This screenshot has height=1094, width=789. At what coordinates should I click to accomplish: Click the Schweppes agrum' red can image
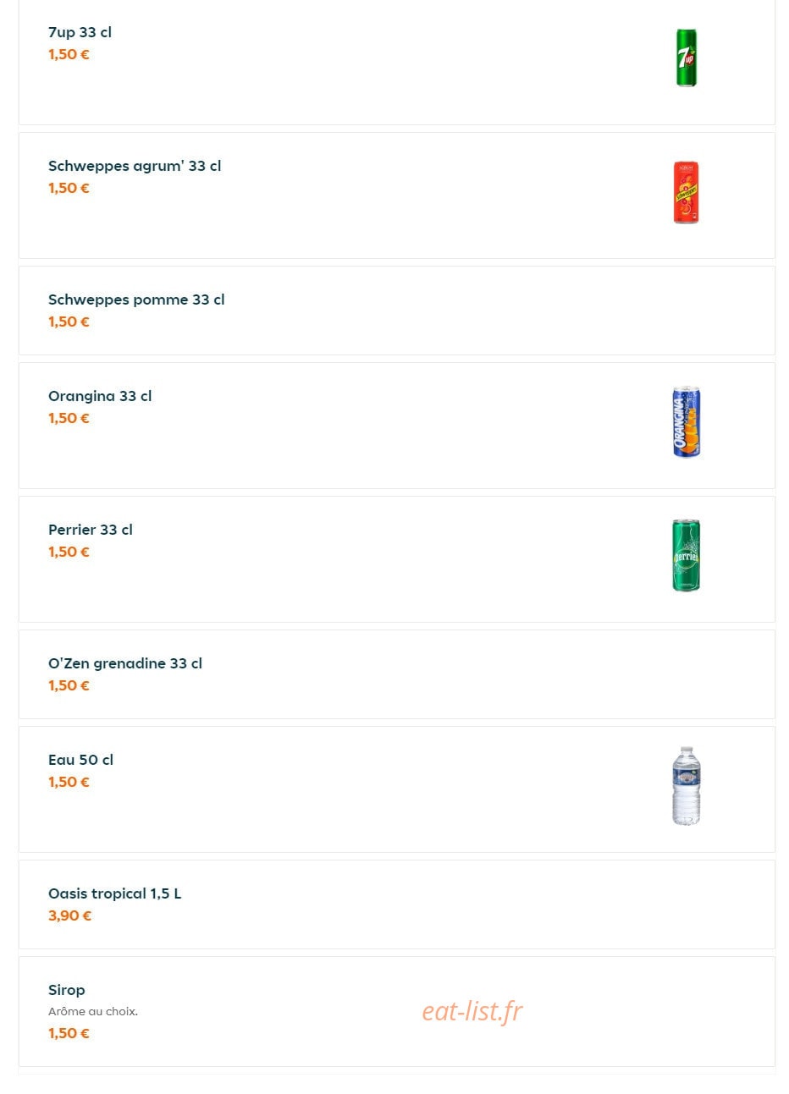[x=687, y=192]
